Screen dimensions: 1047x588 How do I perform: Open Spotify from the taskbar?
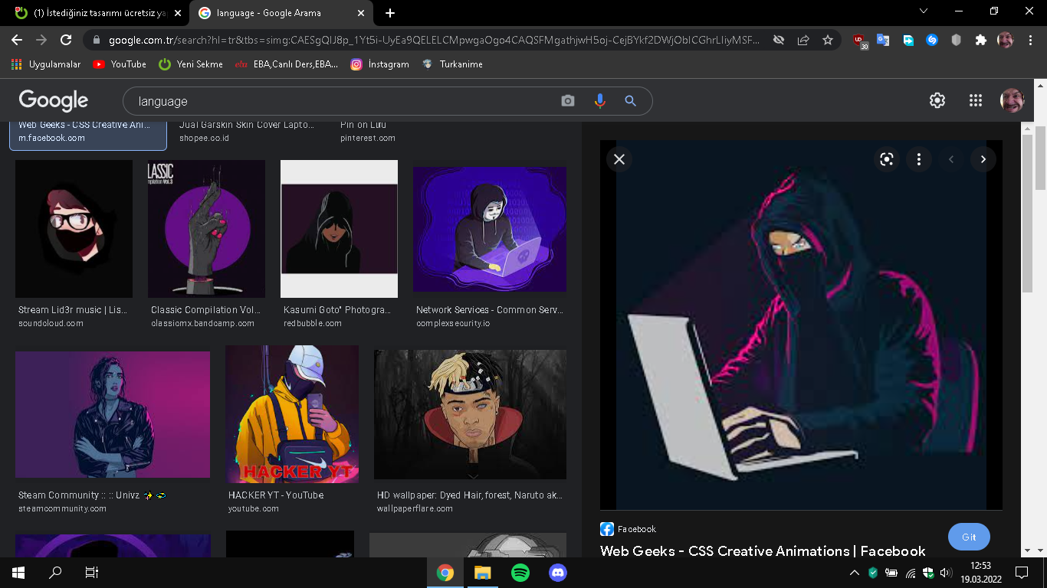point(520,573)
